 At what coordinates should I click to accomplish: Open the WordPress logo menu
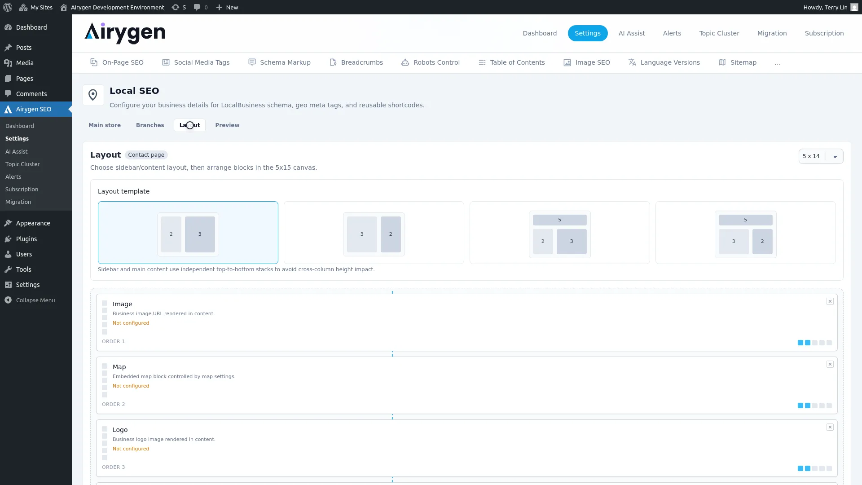pos(8,7)
